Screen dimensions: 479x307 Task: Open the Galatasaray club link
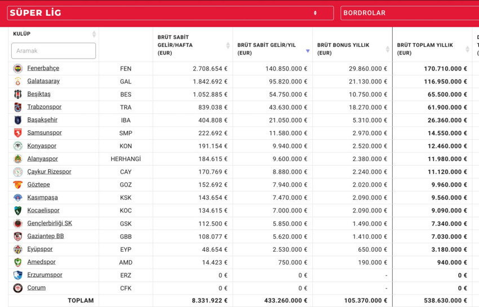(43, 81)
